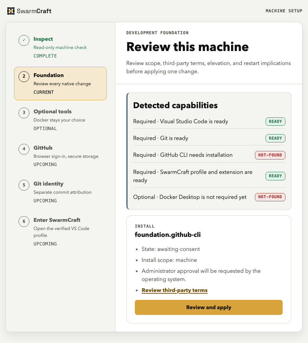The height and width of the screenshot is (343, 308).
Task: Click the SwarmCraft brand name text
Action: click(x=34, y=11)
